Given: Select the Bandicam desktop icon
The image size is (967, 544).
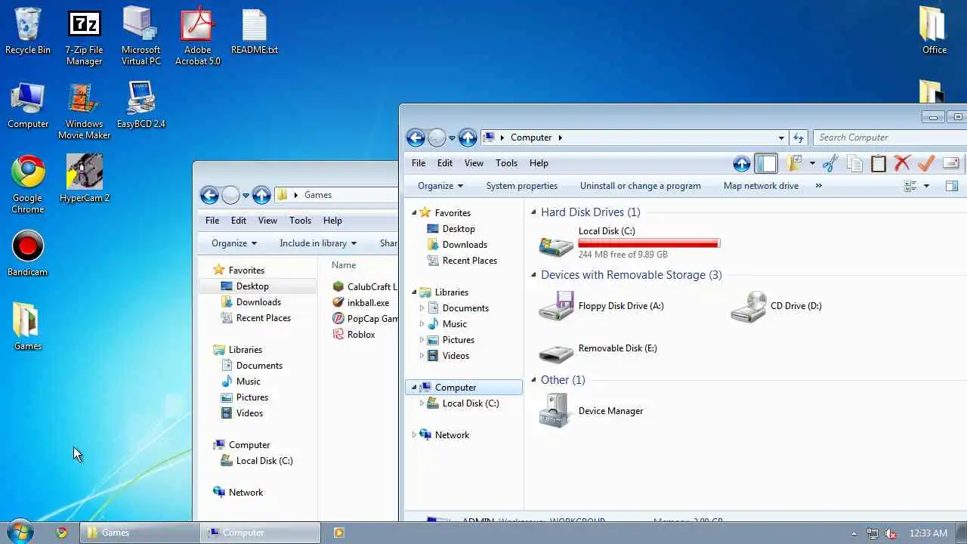Looking at the screenshot, I should coord(28,254).
